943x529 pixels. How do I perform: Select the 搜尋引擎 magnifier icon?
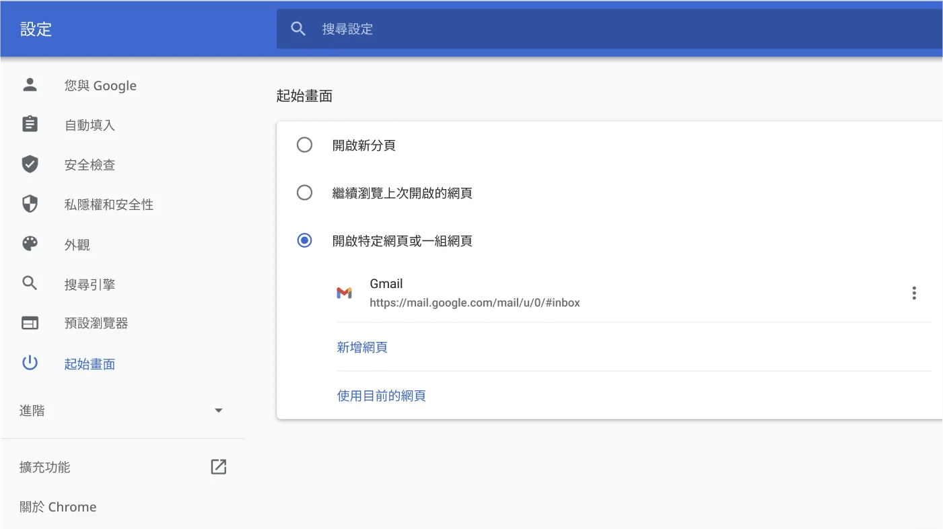[30, 283]
